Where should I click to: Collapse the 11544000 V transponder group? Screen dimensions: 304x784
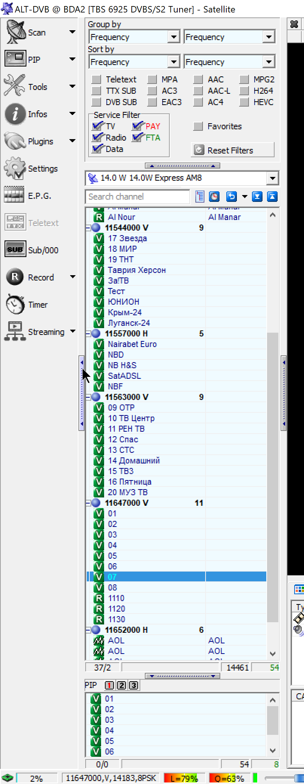(88, 228)
